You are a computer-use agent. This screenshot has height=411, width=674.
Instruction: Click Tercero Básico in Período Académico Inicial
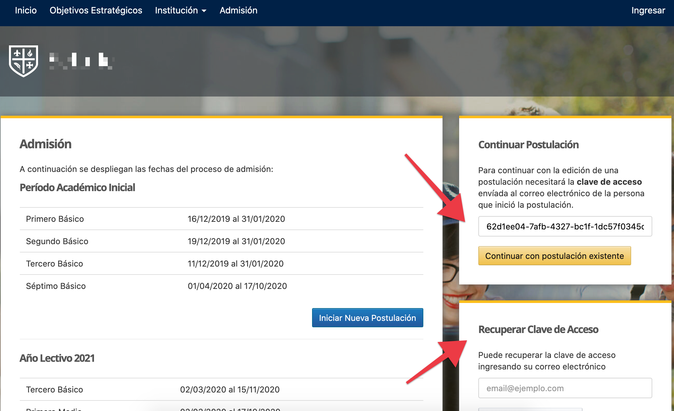click(54, 264)
